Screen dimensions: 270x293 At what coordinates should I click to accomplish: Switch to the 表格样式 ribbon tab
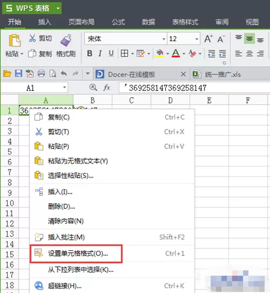coord(185,22)
